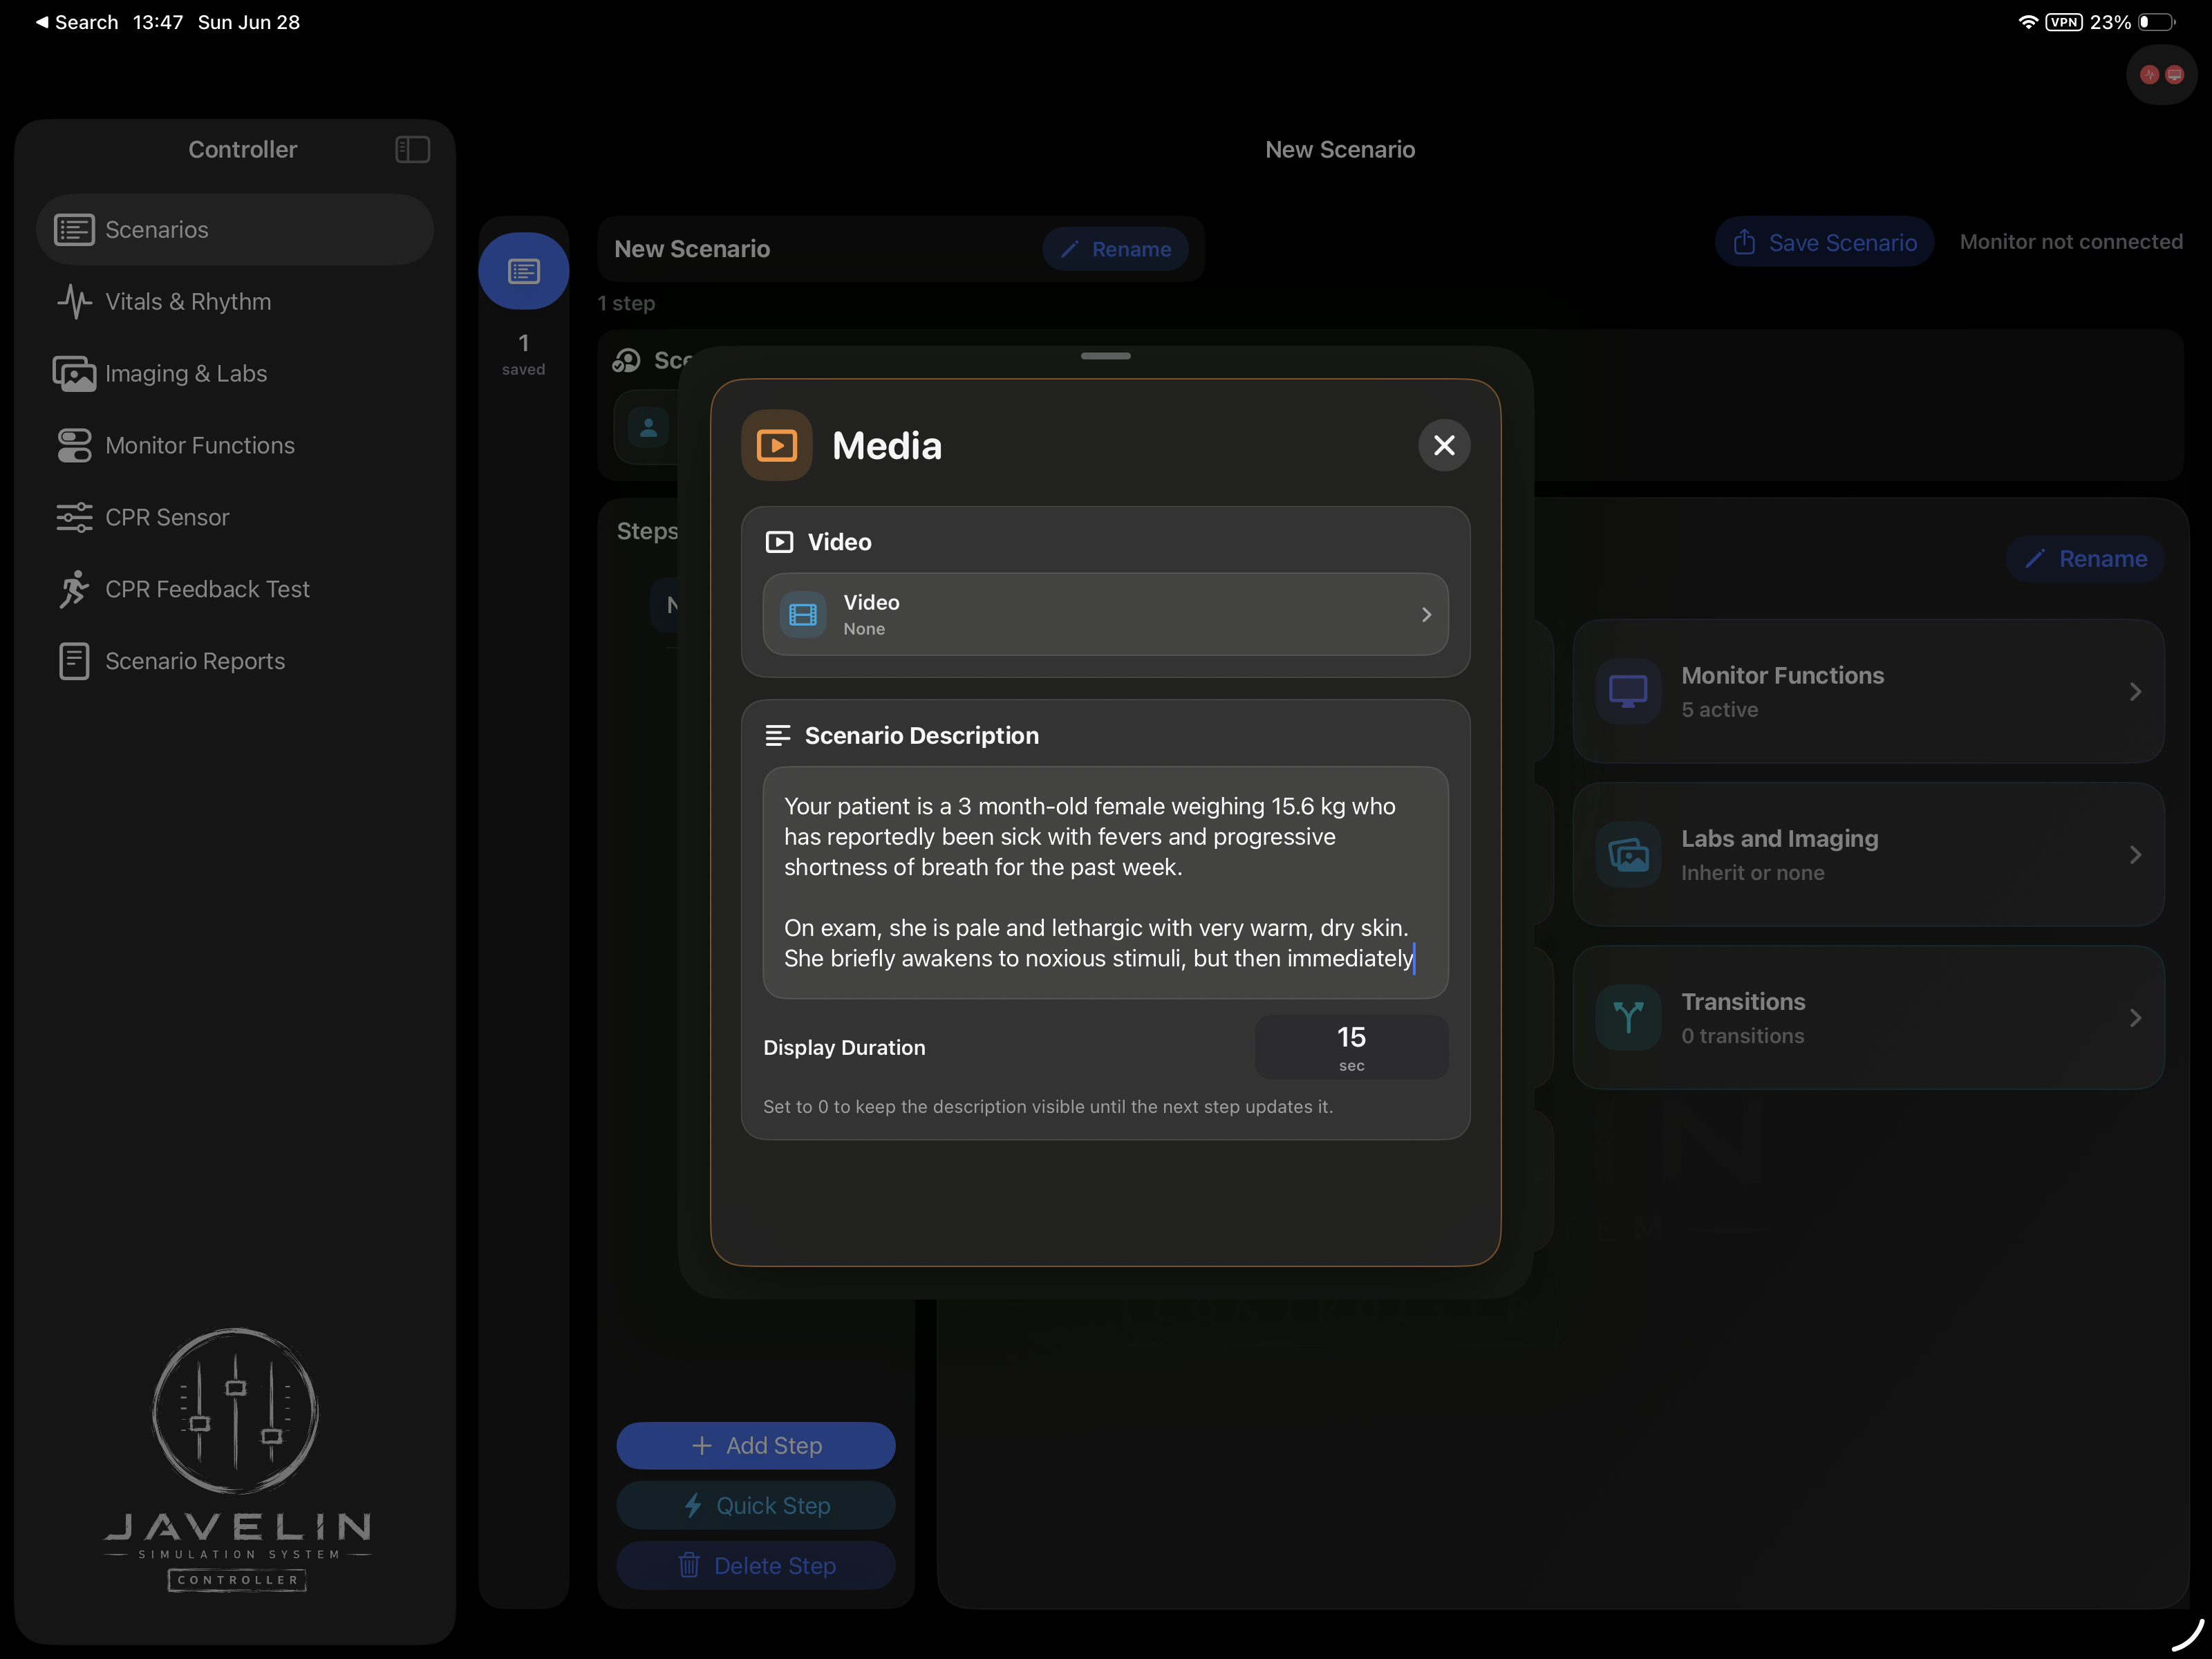Click the film strip Video icon

point(802,614)
